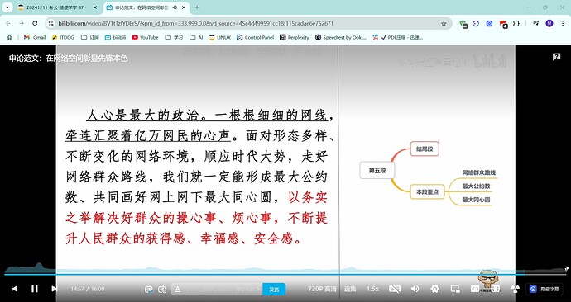The height and width of the screenshot is (302, 571).
Task: Open the LINUX bookmark
Action: pos(220,37)
